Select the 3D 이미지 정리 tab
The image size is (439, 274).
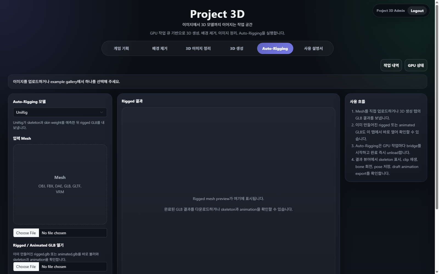198,48
